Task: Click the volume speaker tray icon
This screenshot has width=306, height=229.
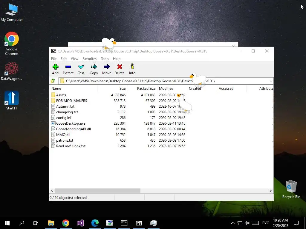Action: [247, 223]
